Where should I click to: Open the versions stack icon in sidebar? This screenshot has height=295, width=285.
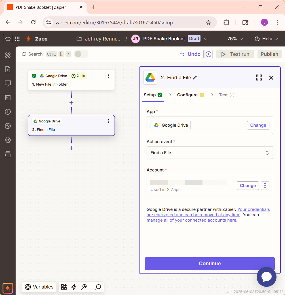(8, 154)
